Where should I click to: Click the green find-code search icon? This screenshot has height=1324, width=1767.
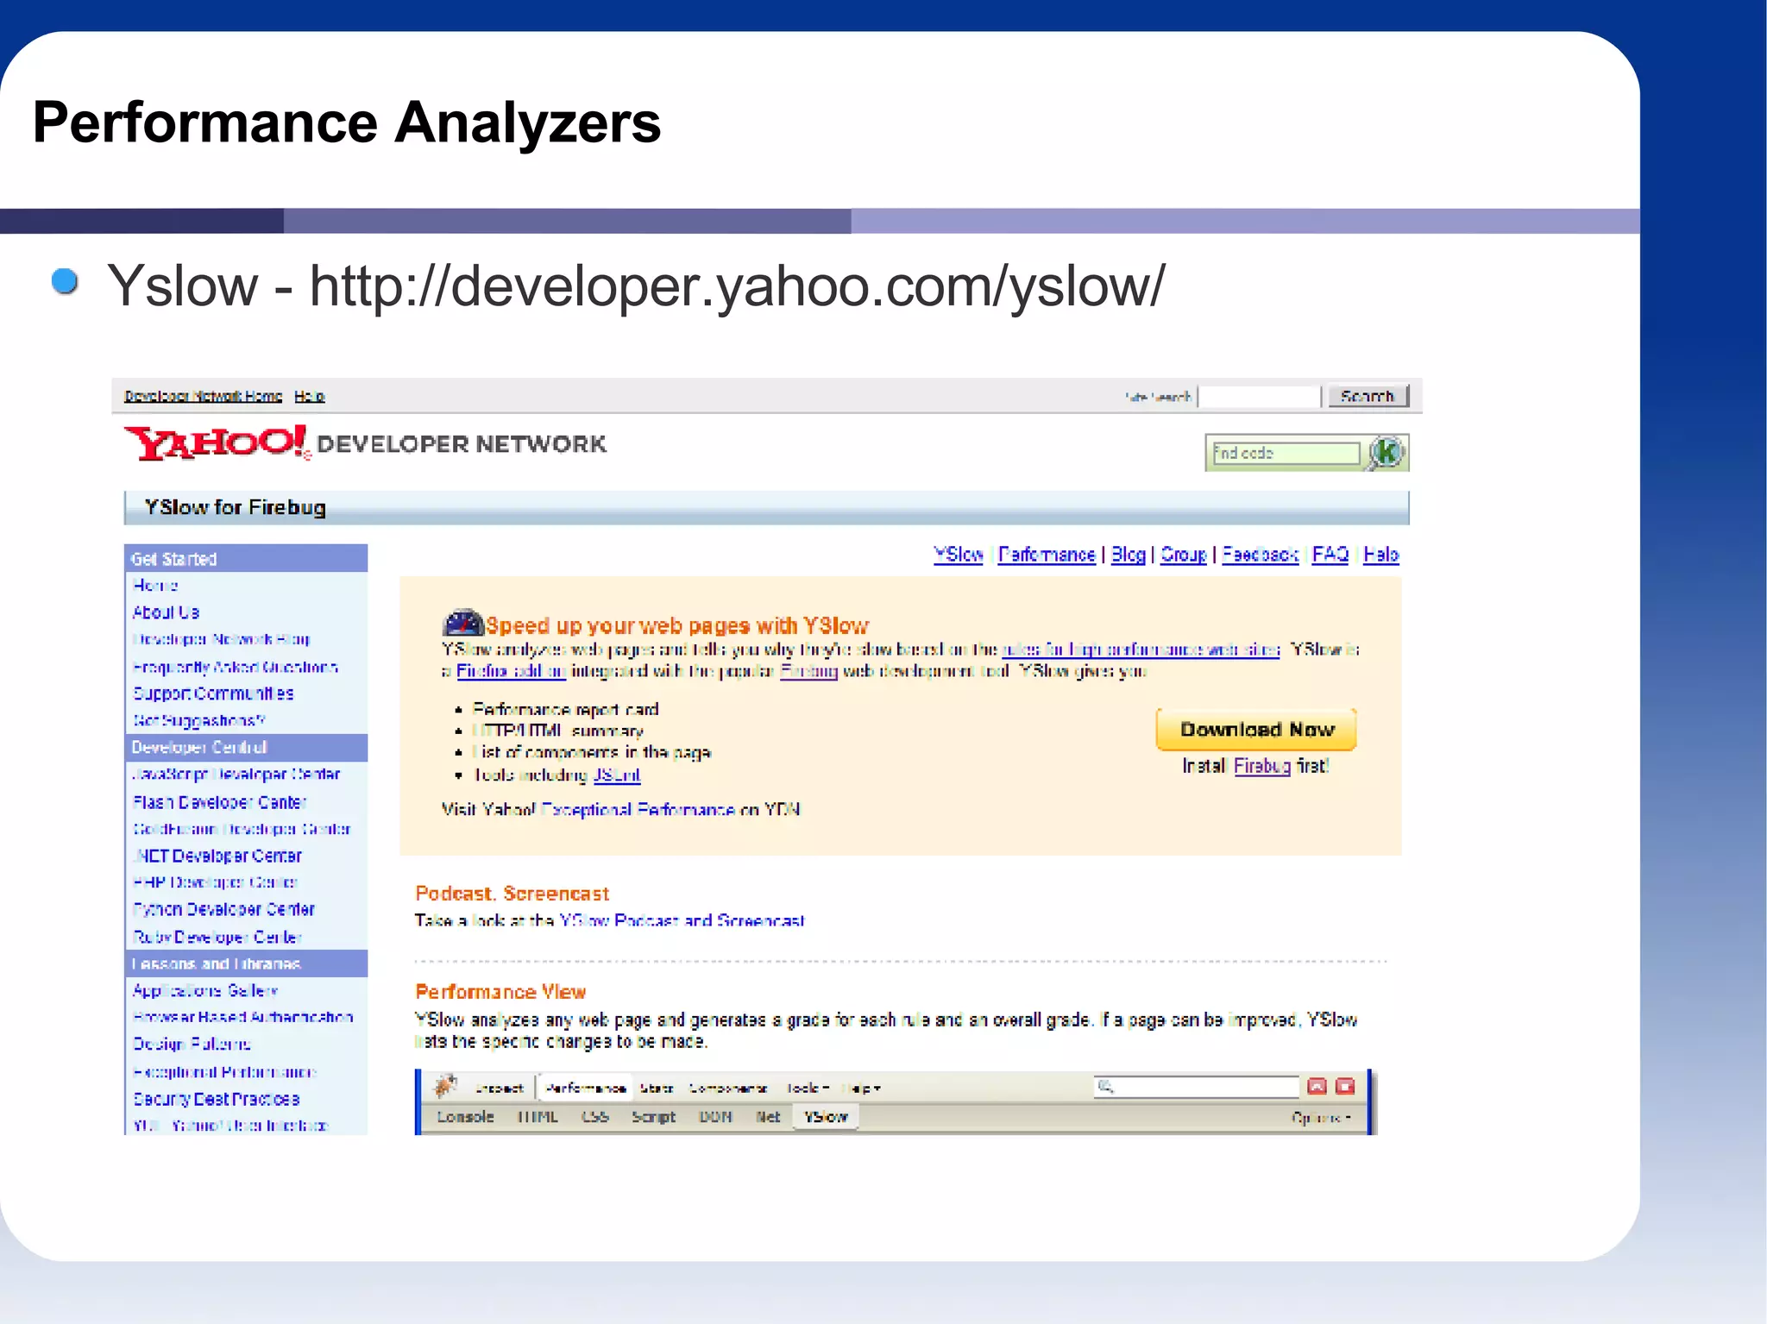coord(1386,453)
